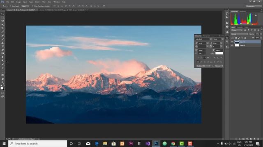Select the Gradient tool
263x147 pixels.
tap(2, 53)
